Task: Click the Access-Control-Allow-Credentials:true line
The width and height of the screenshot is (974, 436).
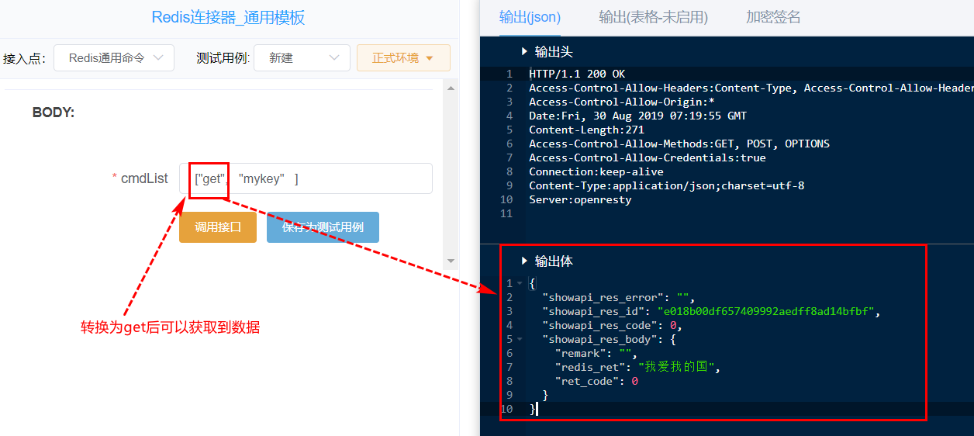Action: [x=647, y=157]
